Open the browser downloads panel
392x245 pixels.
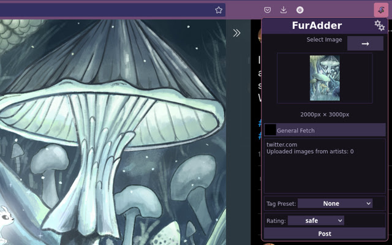click(x=284, y=10)
